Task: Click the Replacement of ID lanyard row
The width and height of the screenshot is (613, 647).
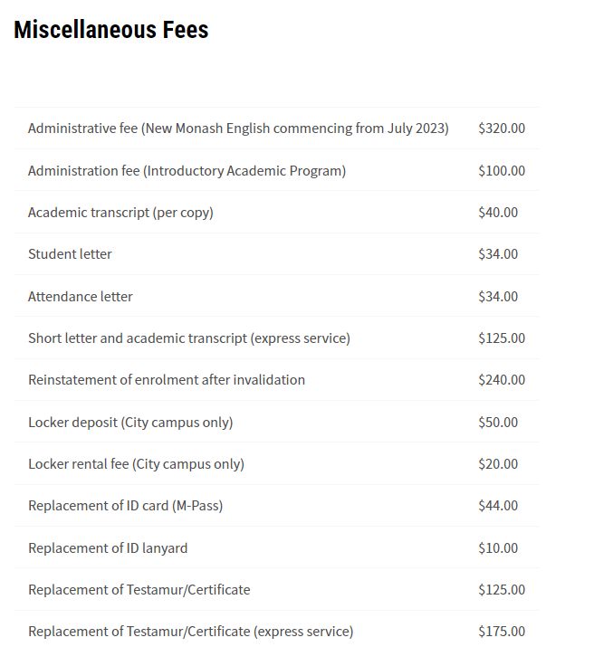Action: (108, 548)
